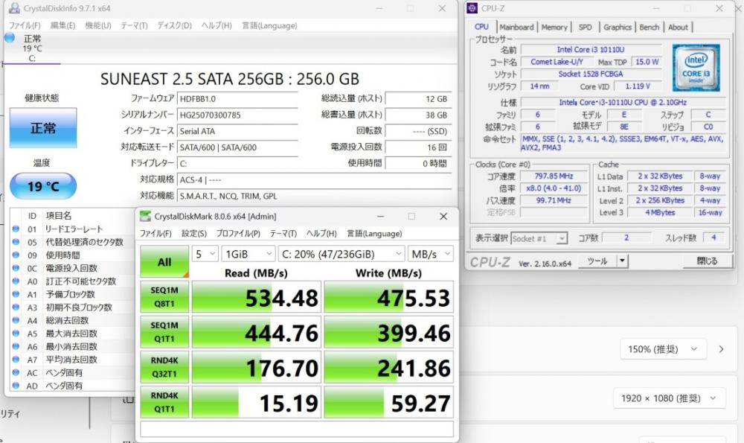
Task: Click the Intel Core i3 logo
Action: coord(696,67)
